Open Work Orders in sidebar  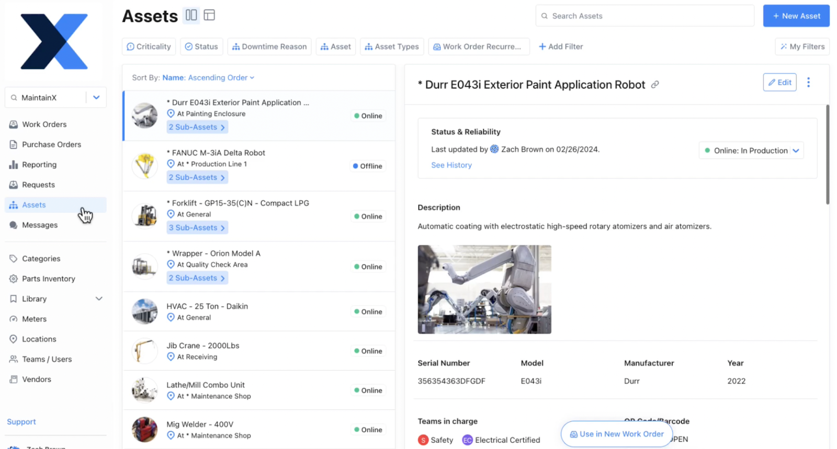(x=55, y=124)
